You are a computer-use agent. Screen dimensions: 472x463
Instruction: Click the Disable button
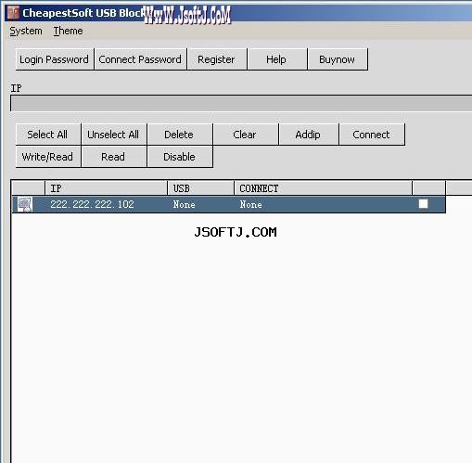click(x=180, y=157)
